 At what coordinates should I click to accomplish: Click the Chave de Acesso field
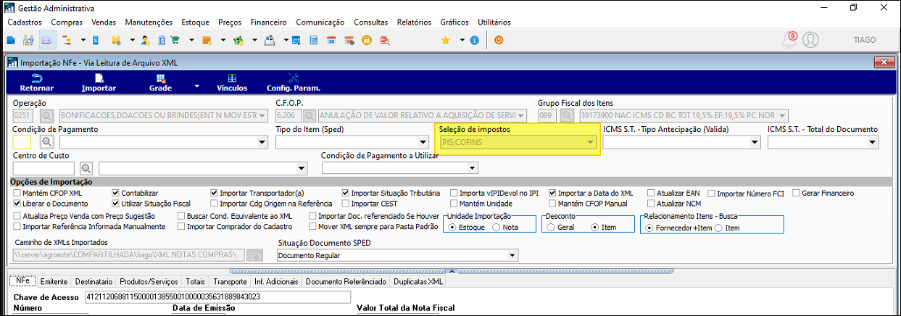coord(217,296)
